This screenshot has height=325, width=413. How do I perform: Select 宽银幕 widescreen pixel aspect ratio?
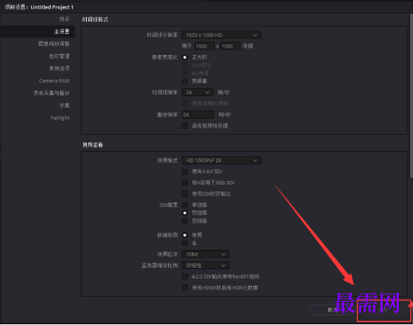(x=185, y=81)
